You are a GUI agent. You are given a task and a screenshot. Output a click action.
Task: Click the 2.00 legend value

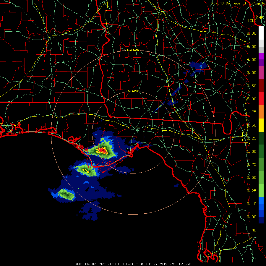click(252, 99)
